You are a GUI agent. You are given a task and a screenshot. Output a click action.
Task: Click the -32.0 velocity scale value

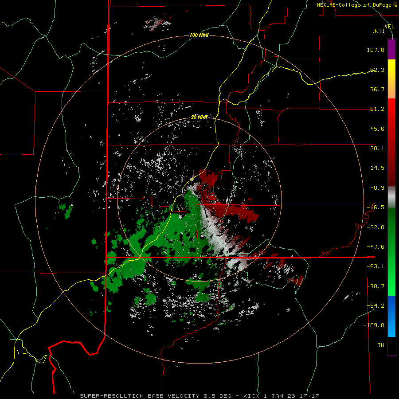376,227
